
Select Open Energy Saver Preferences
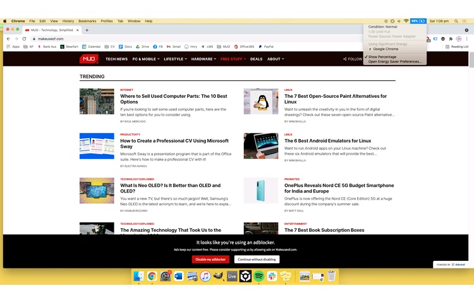pyautogui.click(x=394, y=62)
